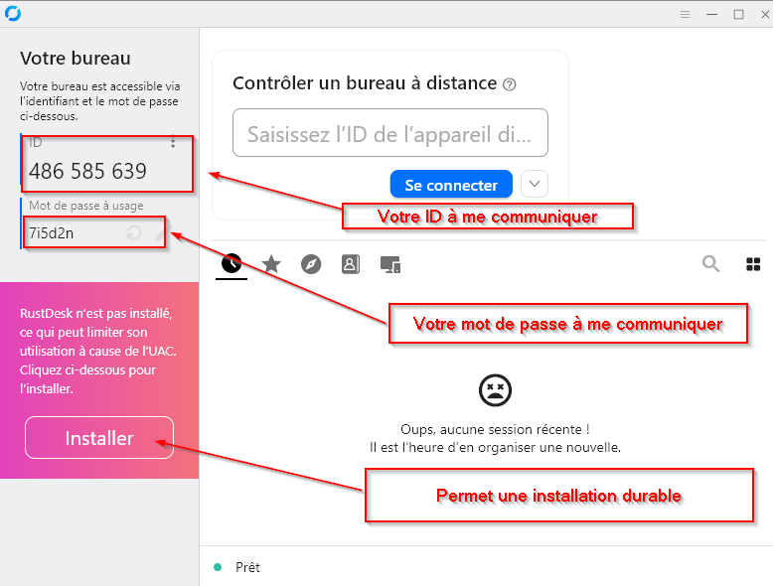Select the password text 7i5d2n
The image size is (773, 586).
(52, 233)
